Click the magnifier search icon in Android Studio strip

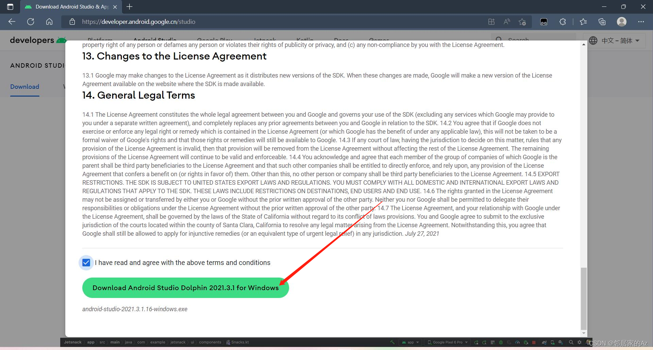click(571, 342)
